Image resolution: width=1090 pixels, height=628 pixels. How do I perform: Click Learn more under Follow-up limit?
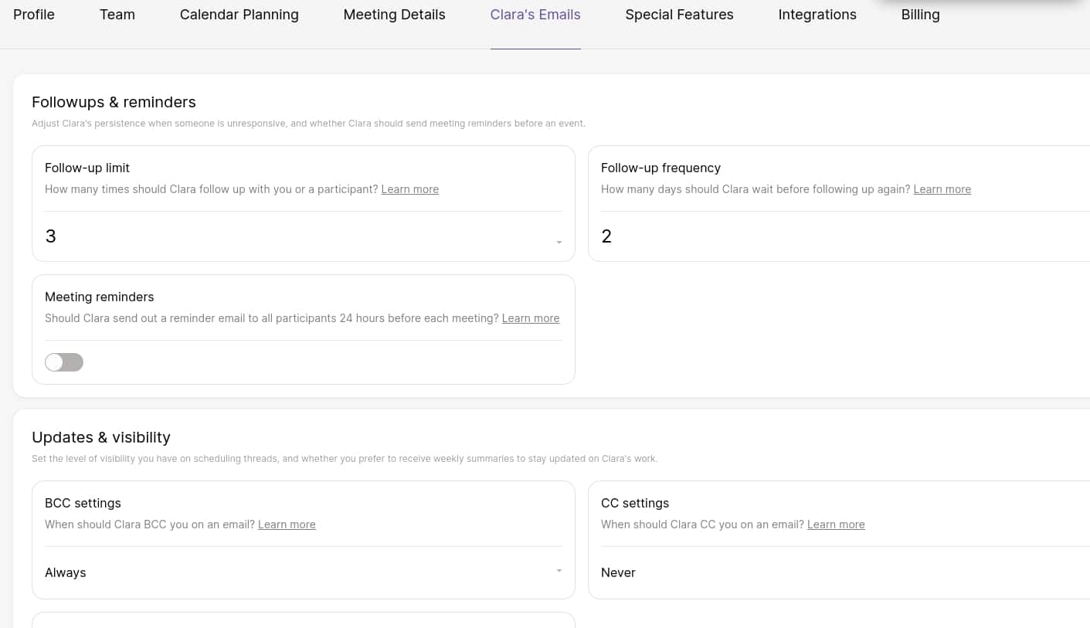(x=410, y=189)
